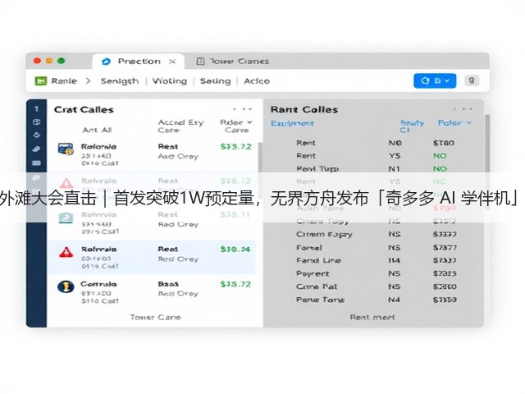Click the rectangle card icon in sidebar
Viewport: 525px width, 394px height.
tap(36, 163)
